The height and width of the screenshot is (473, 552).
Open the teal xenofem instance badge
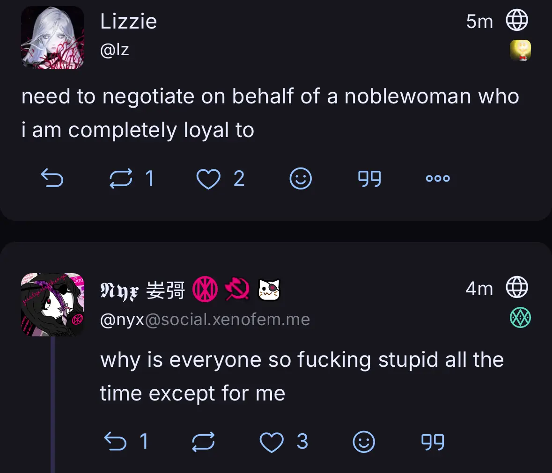tap(520, 317)
